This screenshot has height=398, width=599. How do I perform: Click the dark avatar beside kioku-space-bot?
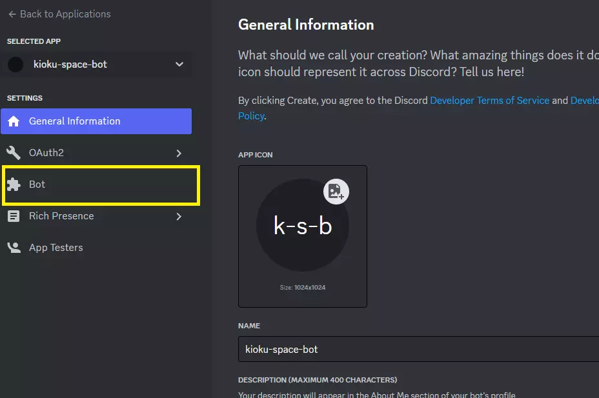(15, 65)
